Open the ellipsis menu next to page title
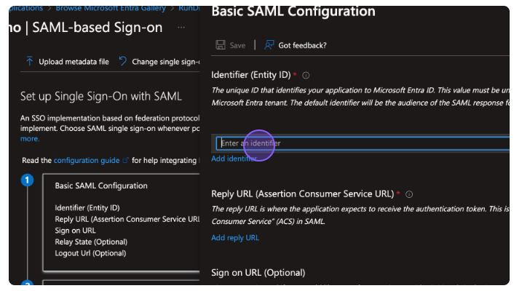The width and height of the screenshot is (514, 291). point(181,26)
